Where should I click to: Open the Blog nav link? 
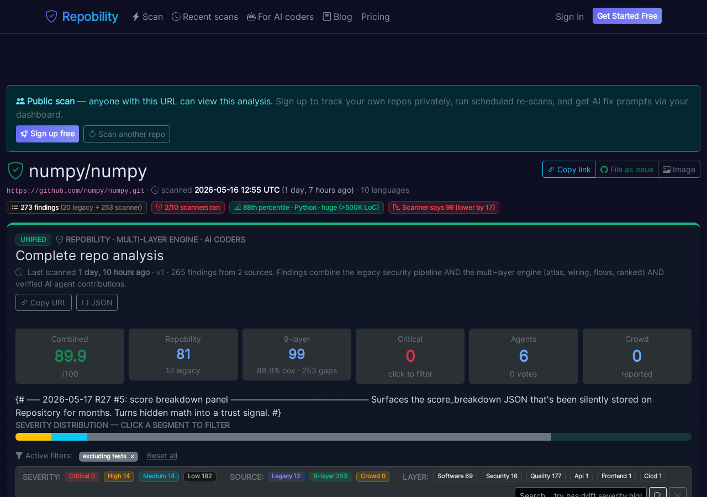[337, 17]
